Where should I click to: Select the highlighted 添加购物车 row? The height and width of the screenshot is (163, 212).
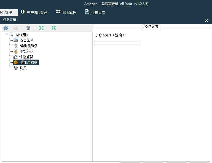point(26,62)
